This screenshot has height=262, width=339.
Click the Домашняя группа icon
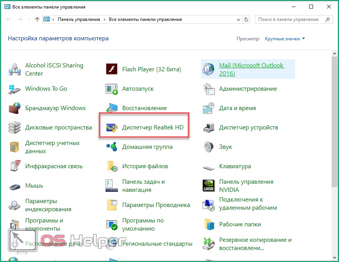[112, 147]
